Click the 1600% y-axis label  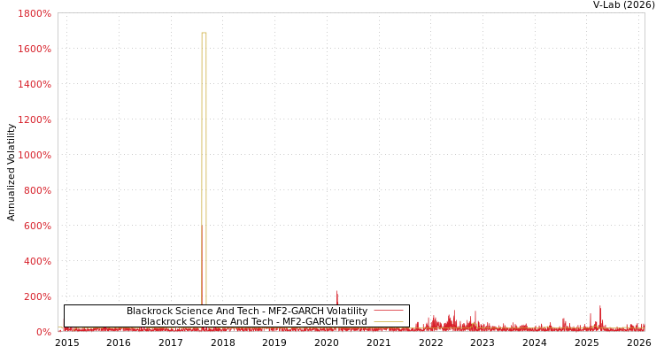tap(35, 49)
